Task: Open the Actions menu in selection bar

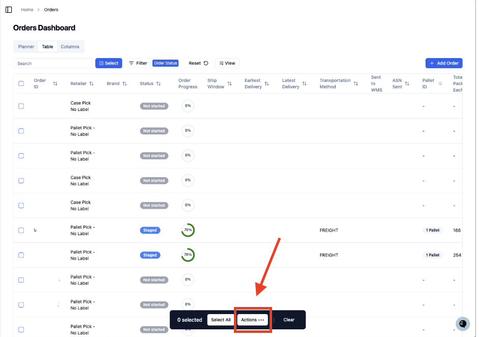Action: [253, 320]
